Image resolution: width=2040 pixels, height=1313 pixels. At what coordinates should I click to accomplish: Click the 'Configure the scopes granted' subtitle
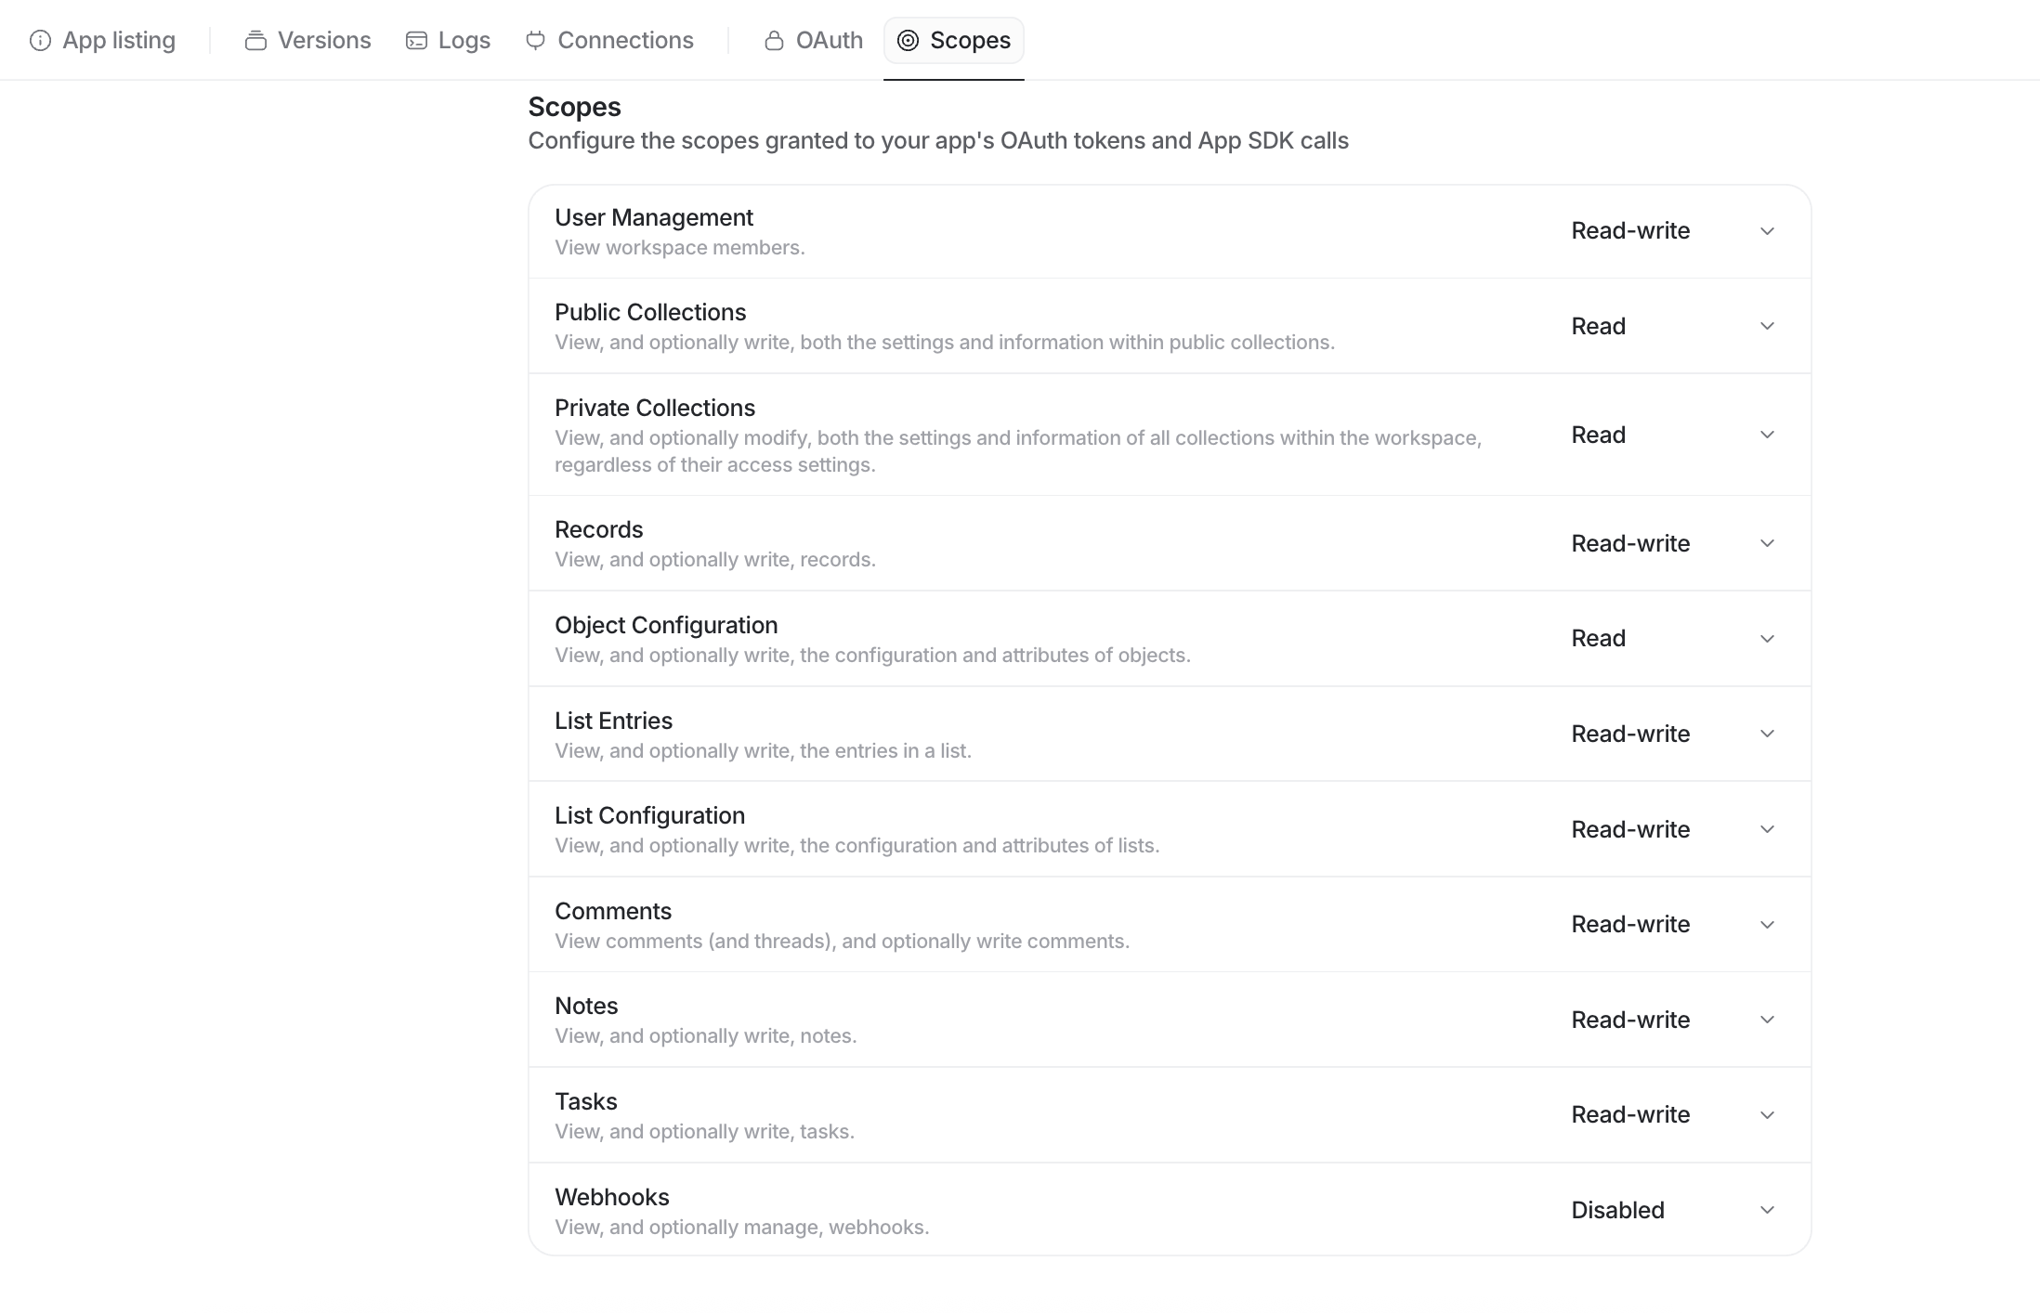[x=938, y=140]
